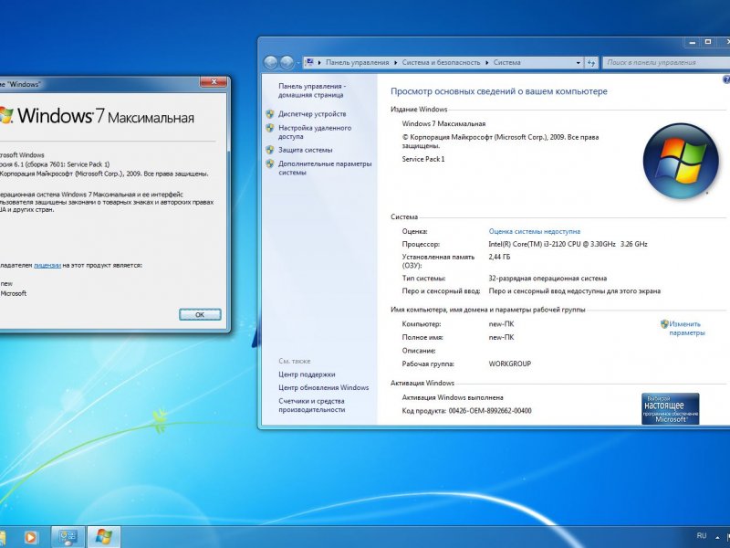The height and width of the screenshot is (548, 730).
Task: Select Панель управления breadcrumb segment
Action: click(357, 62)
